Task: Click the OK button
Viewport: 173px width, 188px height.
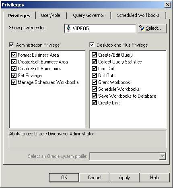Action: (x=64, y=178)
